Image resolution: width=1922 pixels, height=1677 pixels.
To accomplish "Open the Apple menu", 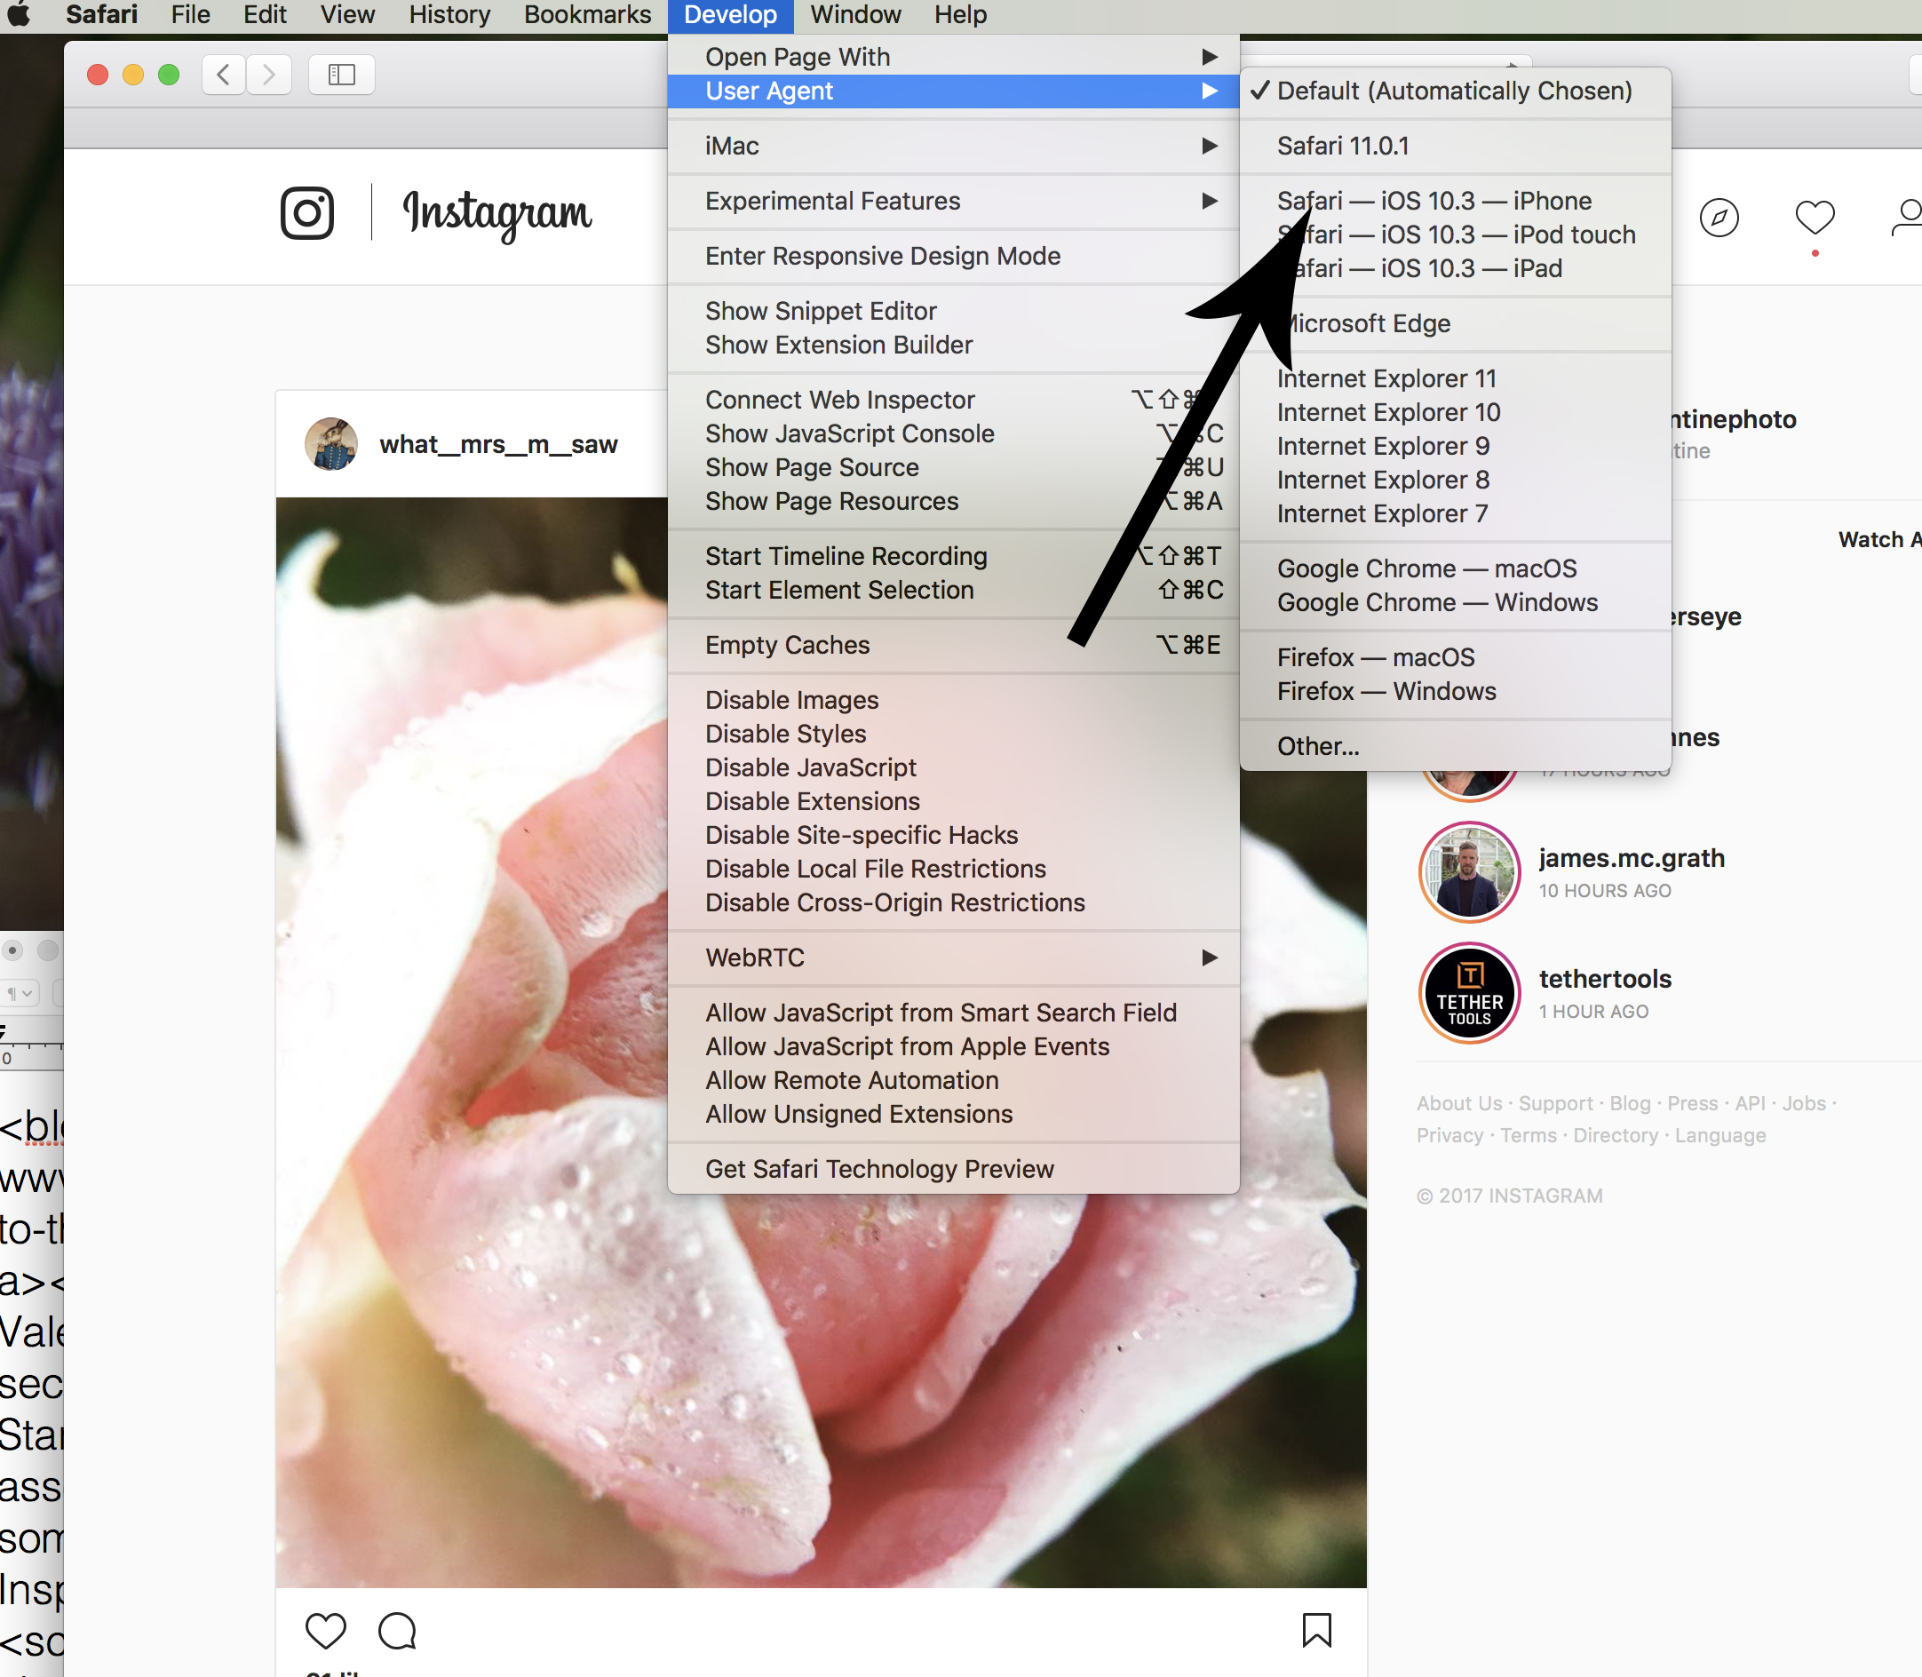I will point(20,14).
